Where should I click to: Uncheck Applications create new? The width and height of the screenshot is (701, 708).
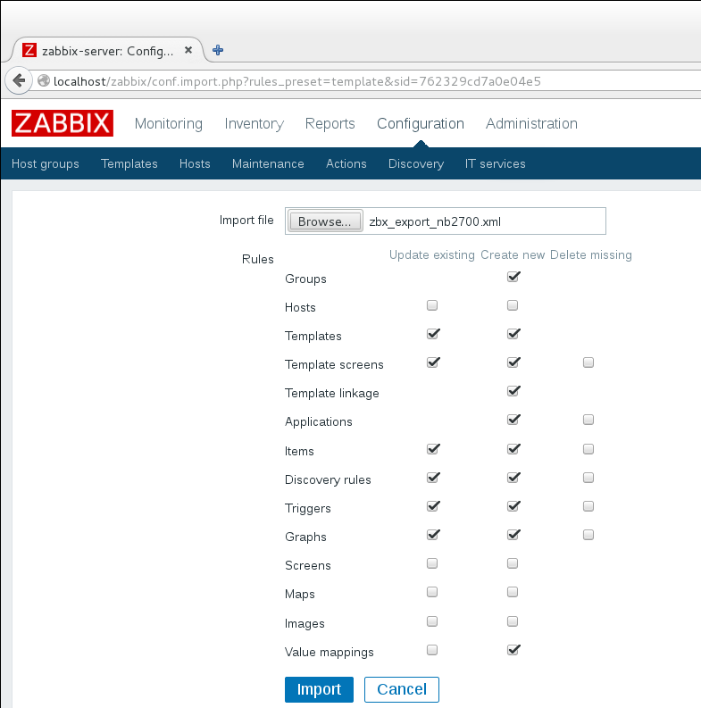pyautogui.click(x=513, y=420)
